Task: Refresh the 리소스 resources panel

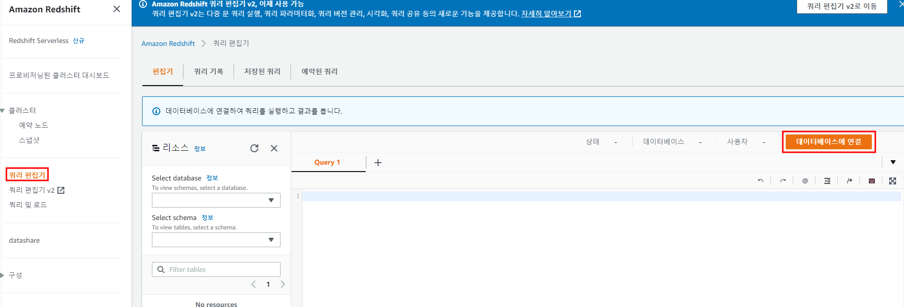Action: [x=254, y=148]
